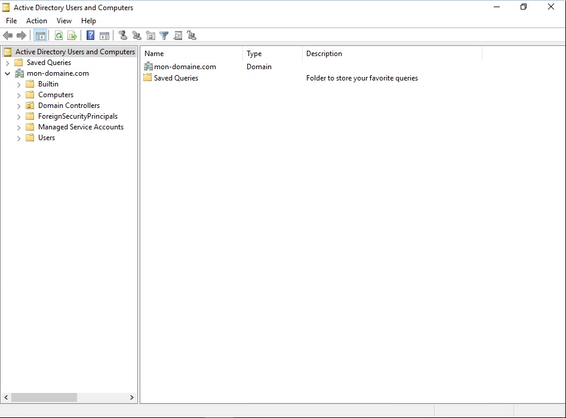The image size is (566, 418).
Task: Select the mon-domaine.com row in the list
Action: (185, 66)
